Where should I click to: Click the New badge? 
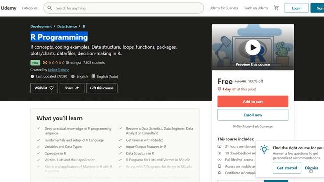pos(35,63)
